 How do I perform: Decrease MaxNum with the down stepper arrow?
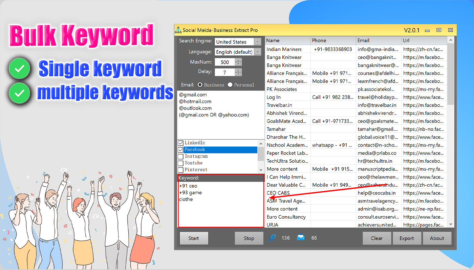pos(238,64)
